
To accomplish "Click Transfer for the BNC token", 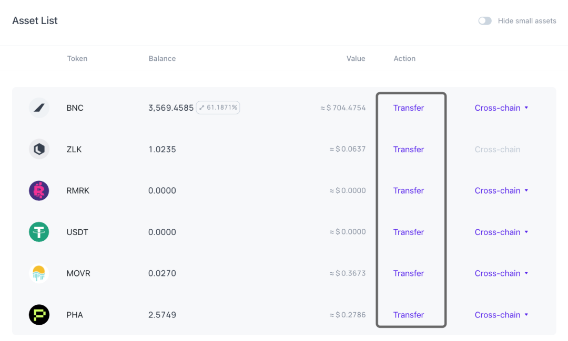I will pos(409,108).
